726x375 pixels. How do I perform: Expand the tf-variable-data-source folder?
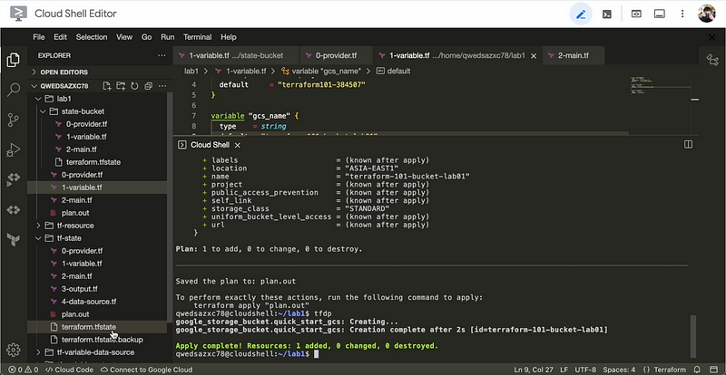pos(38,352)
